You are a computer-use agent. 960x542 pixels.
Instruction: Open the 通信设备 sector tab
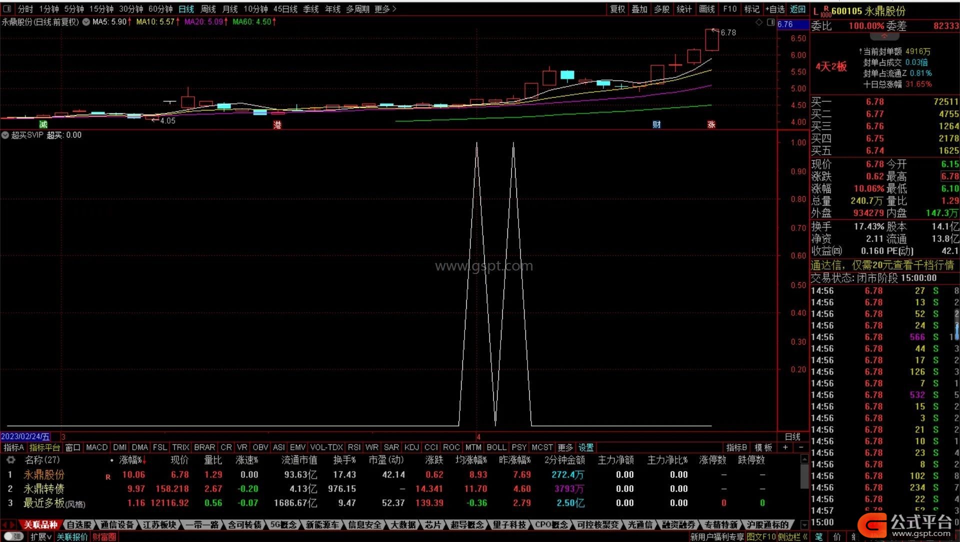tap(117, 524)
